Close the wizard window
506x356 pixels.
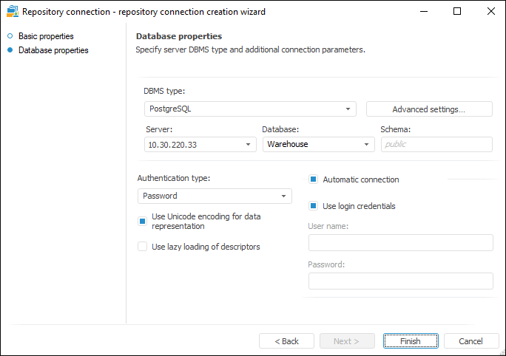point(490,12)
